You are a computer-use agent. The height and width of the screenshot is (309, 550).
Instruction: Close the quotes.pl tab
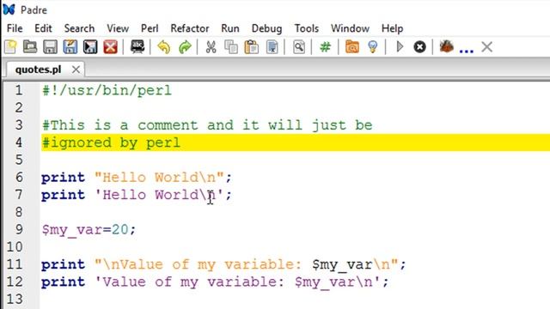76,70
